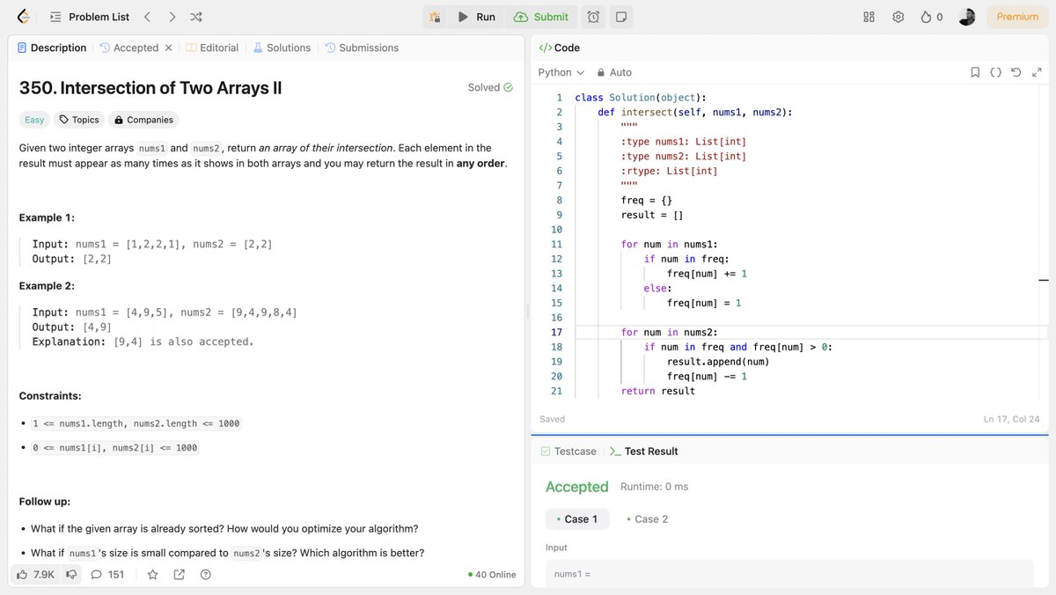Open the help question mark icon
Viewport: 1056px width, 595px height.
click(x=206, y=575)
